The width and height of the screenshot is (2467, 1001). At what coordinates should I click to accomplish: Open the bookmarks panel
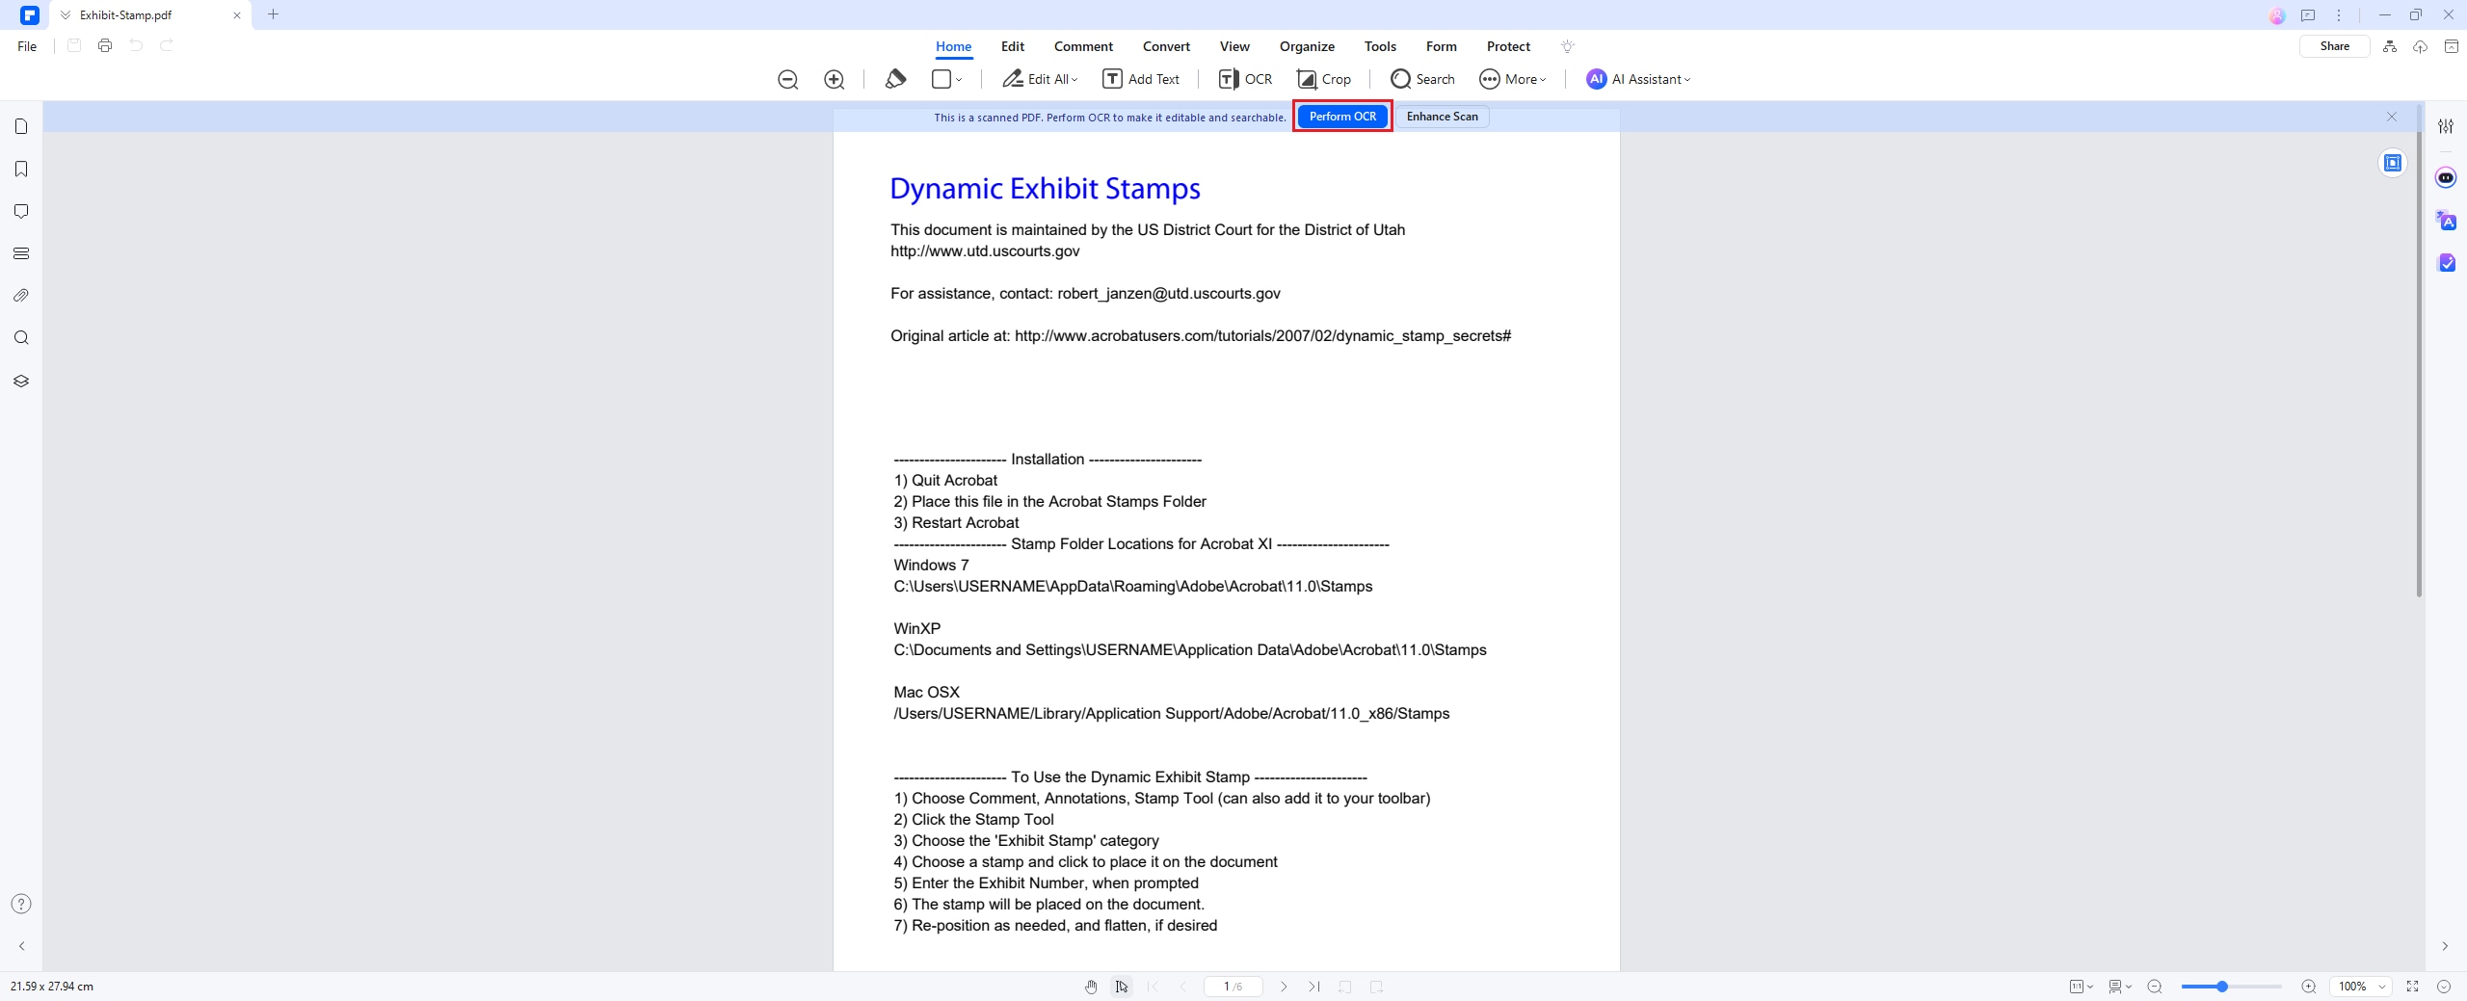pyautogui.click(x=21, y=169)
